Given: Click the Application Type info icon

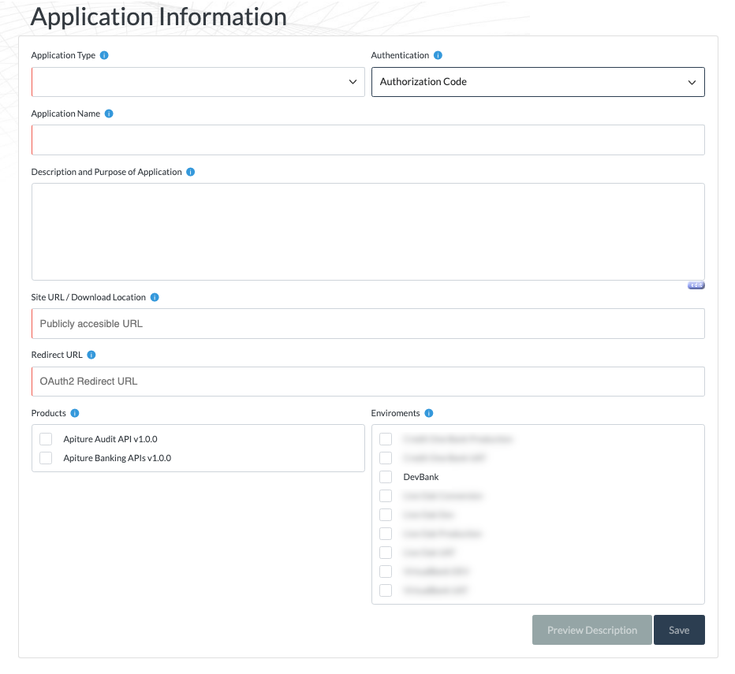Looking at the screenshot, I should point(105,55).
